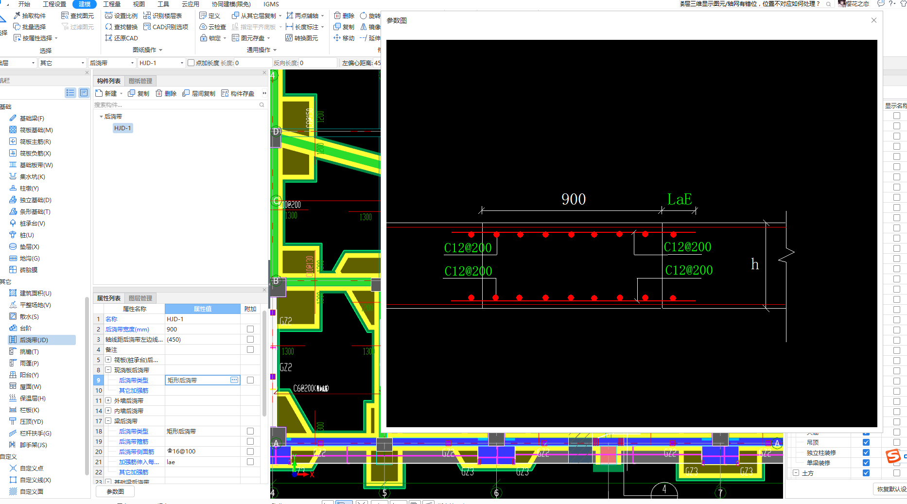Open the 工具 ribbon tab
907x504 pixels.
click(x=163, y=4)
